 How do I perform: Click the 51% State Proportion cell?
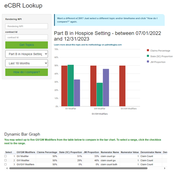pos(70,156)
